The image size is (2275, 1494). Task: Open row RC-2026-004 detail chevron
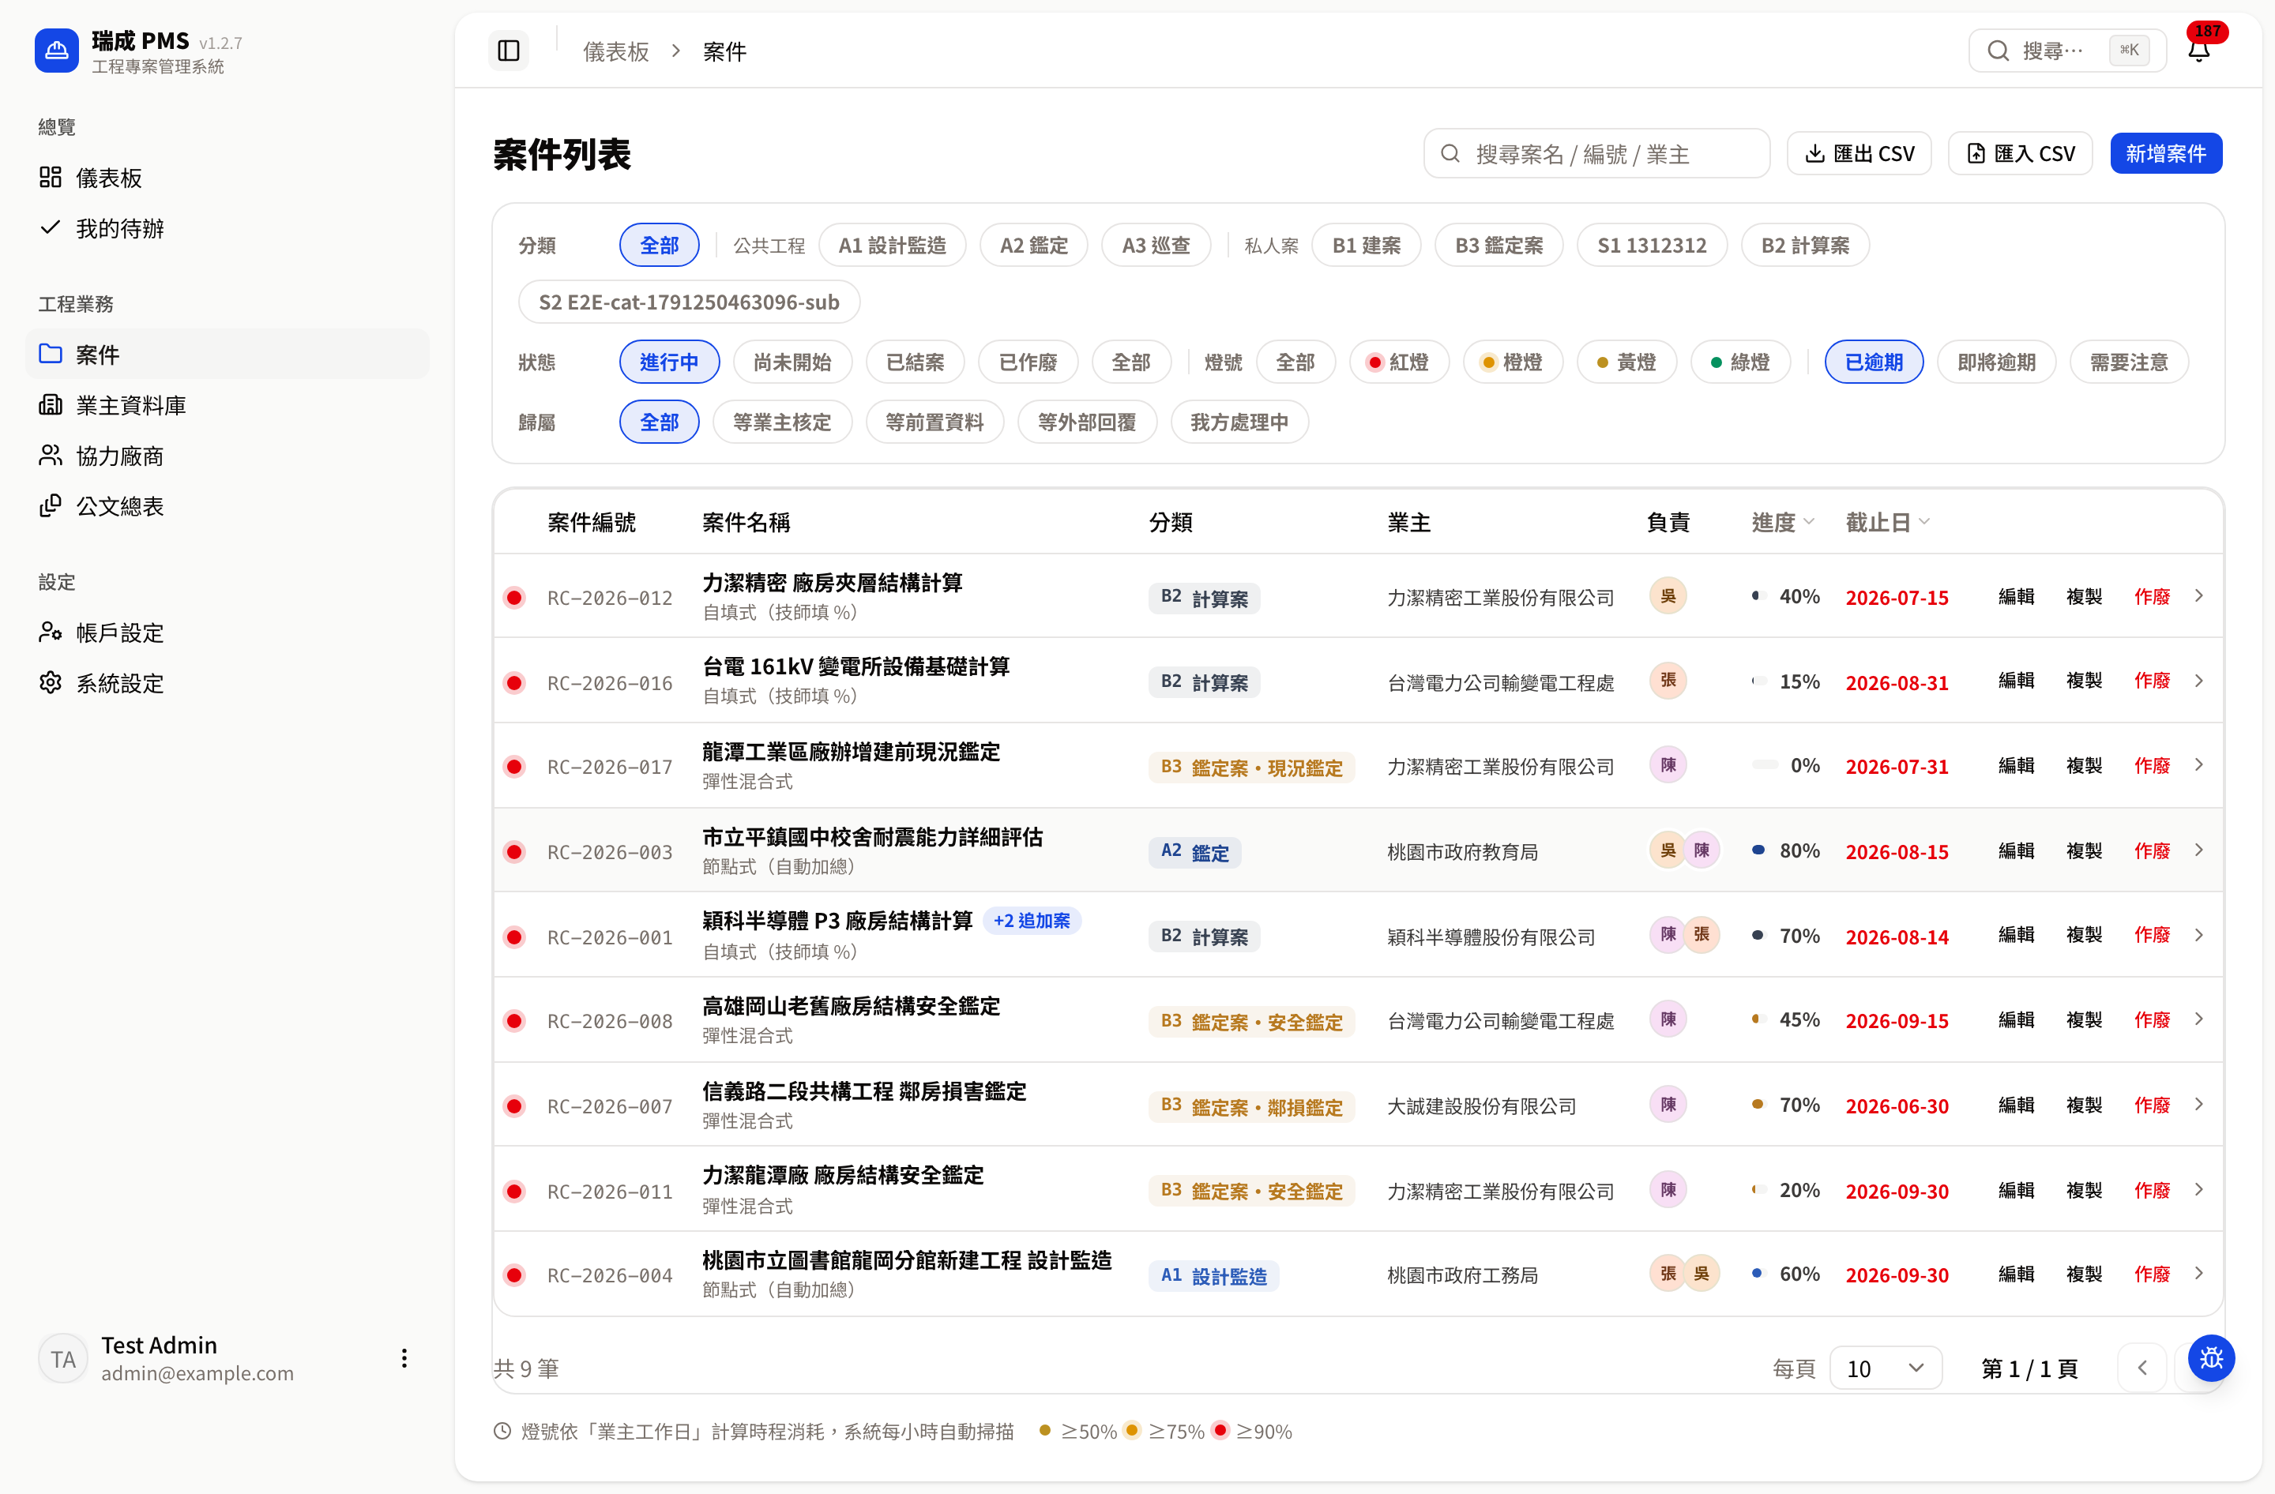coord(2199,1274)
